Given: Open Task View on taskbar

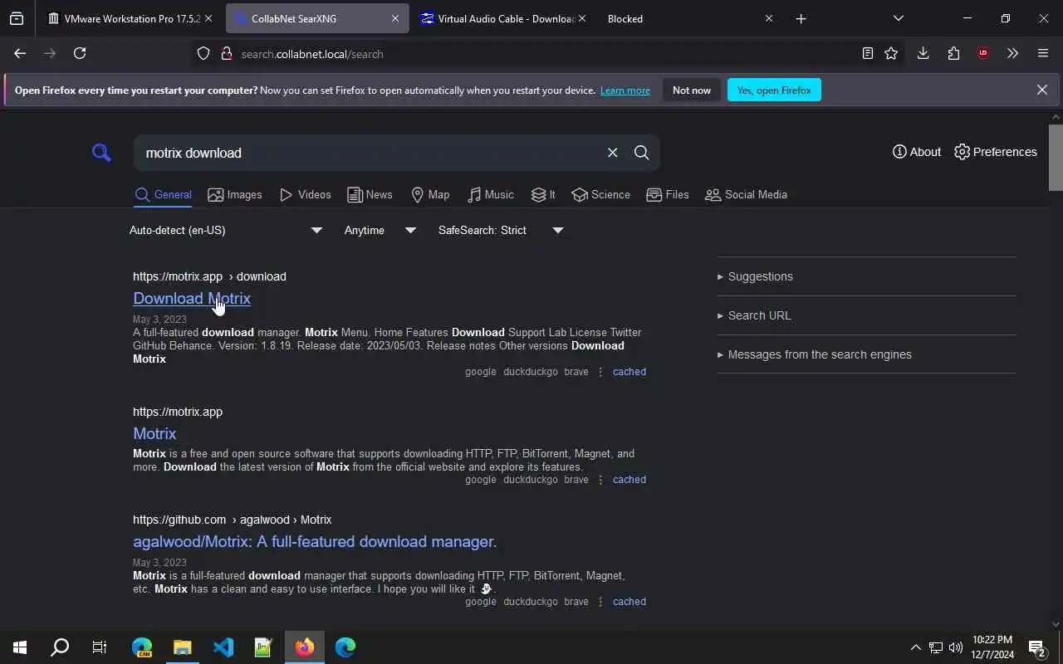Looking at the screenshot, I should point(100,647).
